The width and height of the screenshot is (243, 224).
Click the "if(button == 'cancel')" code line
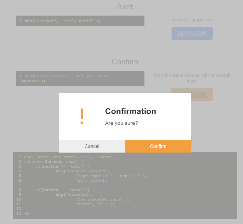tap(65, 190)
